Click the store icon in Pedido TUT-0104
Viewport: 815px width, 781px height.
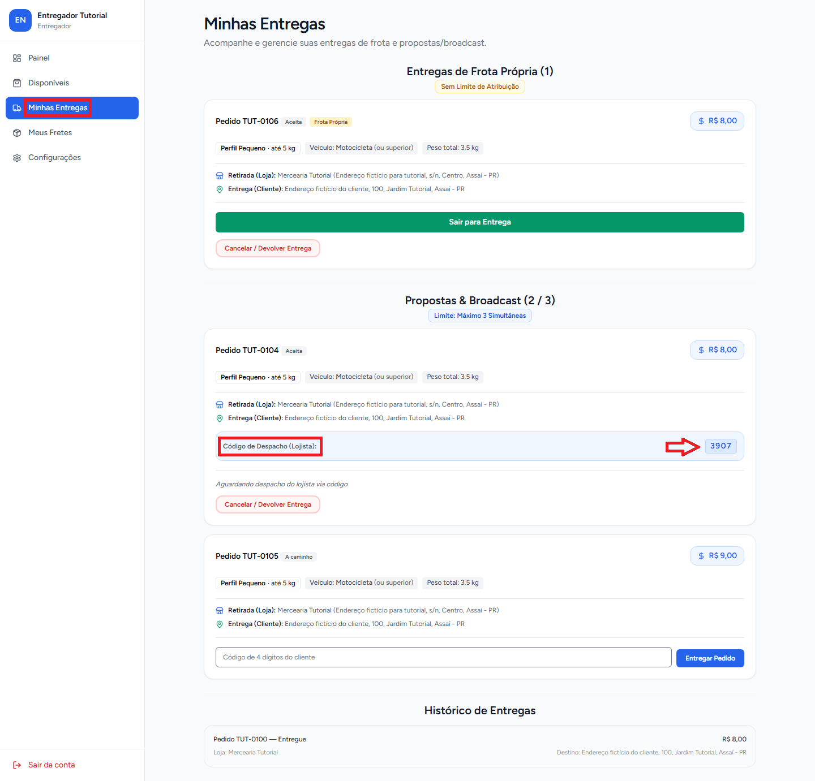coord(220,405)
